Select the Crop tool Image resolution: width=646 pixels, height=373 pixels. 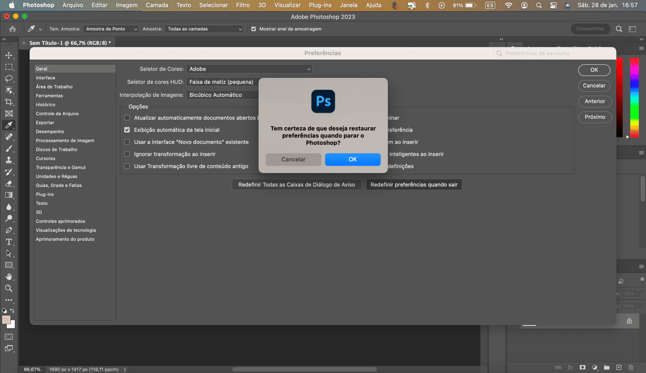coord(9,102)
